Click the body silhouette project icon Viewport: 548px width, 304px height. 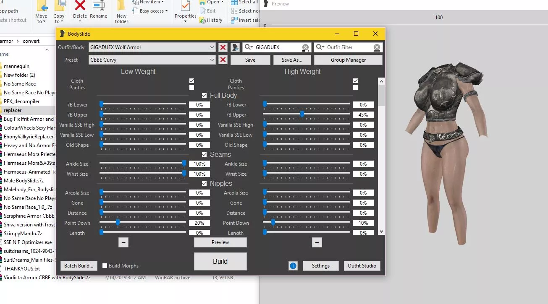point(235,47)
